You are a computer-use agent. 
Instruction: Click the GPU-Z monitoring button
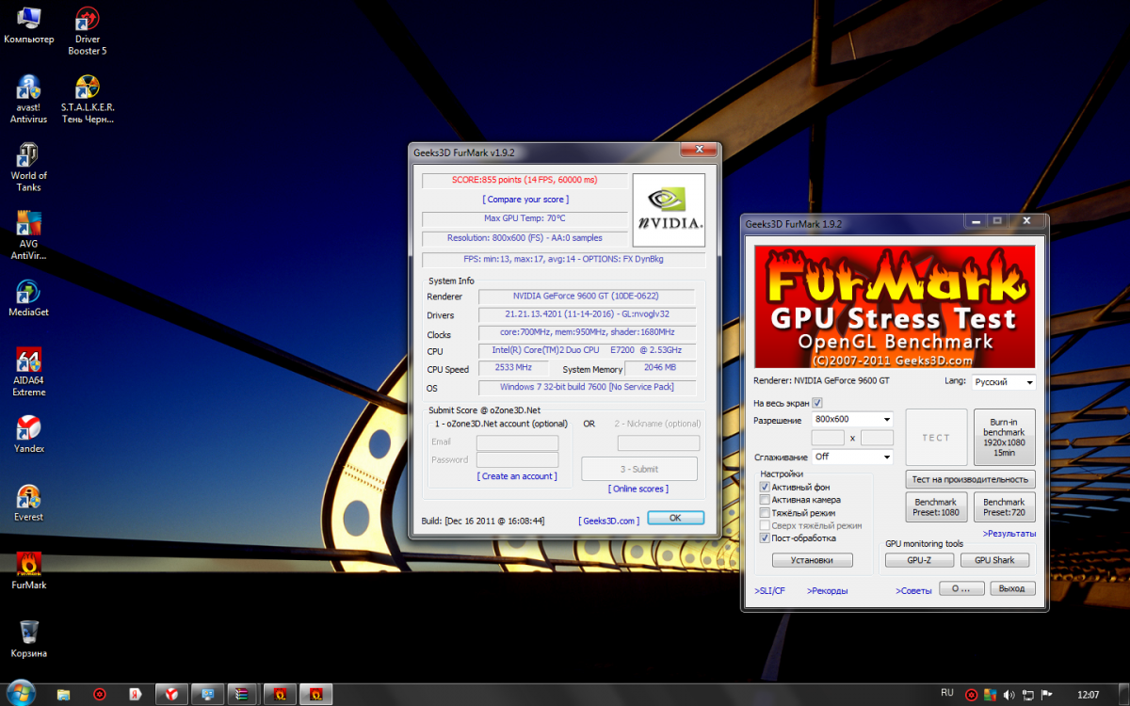[x=919, y=560]
